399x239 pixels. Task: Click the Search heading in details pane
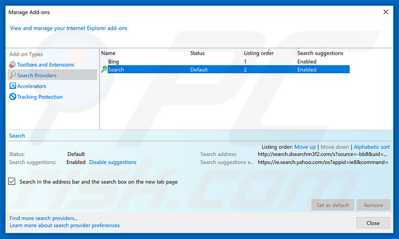coord(17,135)
